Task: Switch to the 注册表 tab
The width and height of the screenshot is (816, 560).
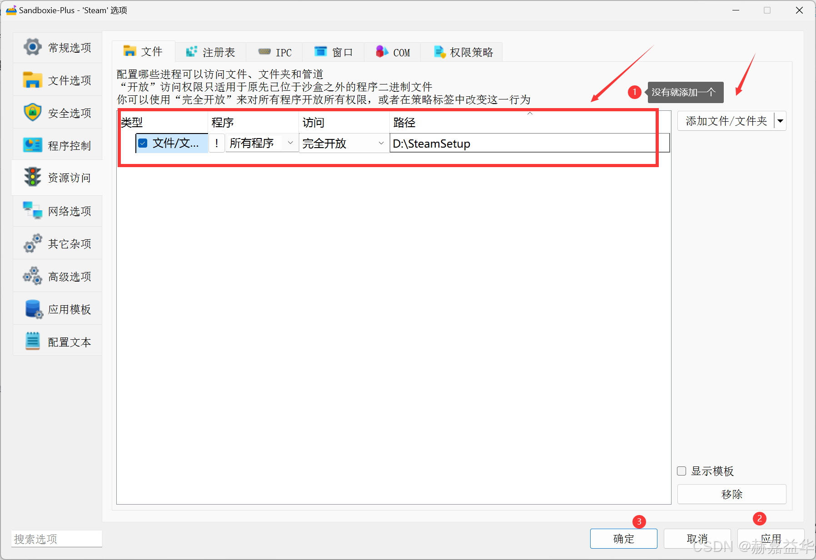Action: (210, 52)
